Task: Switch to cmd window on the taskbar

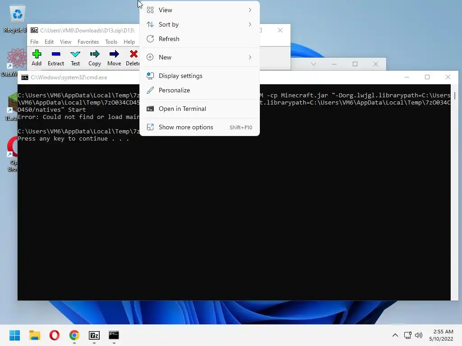Action: (114, 335)
